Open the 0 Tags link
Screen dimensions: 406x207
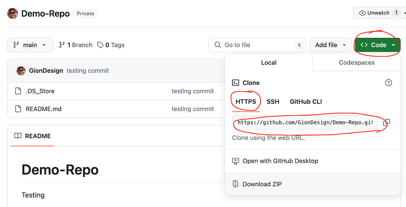click(111, 45)
